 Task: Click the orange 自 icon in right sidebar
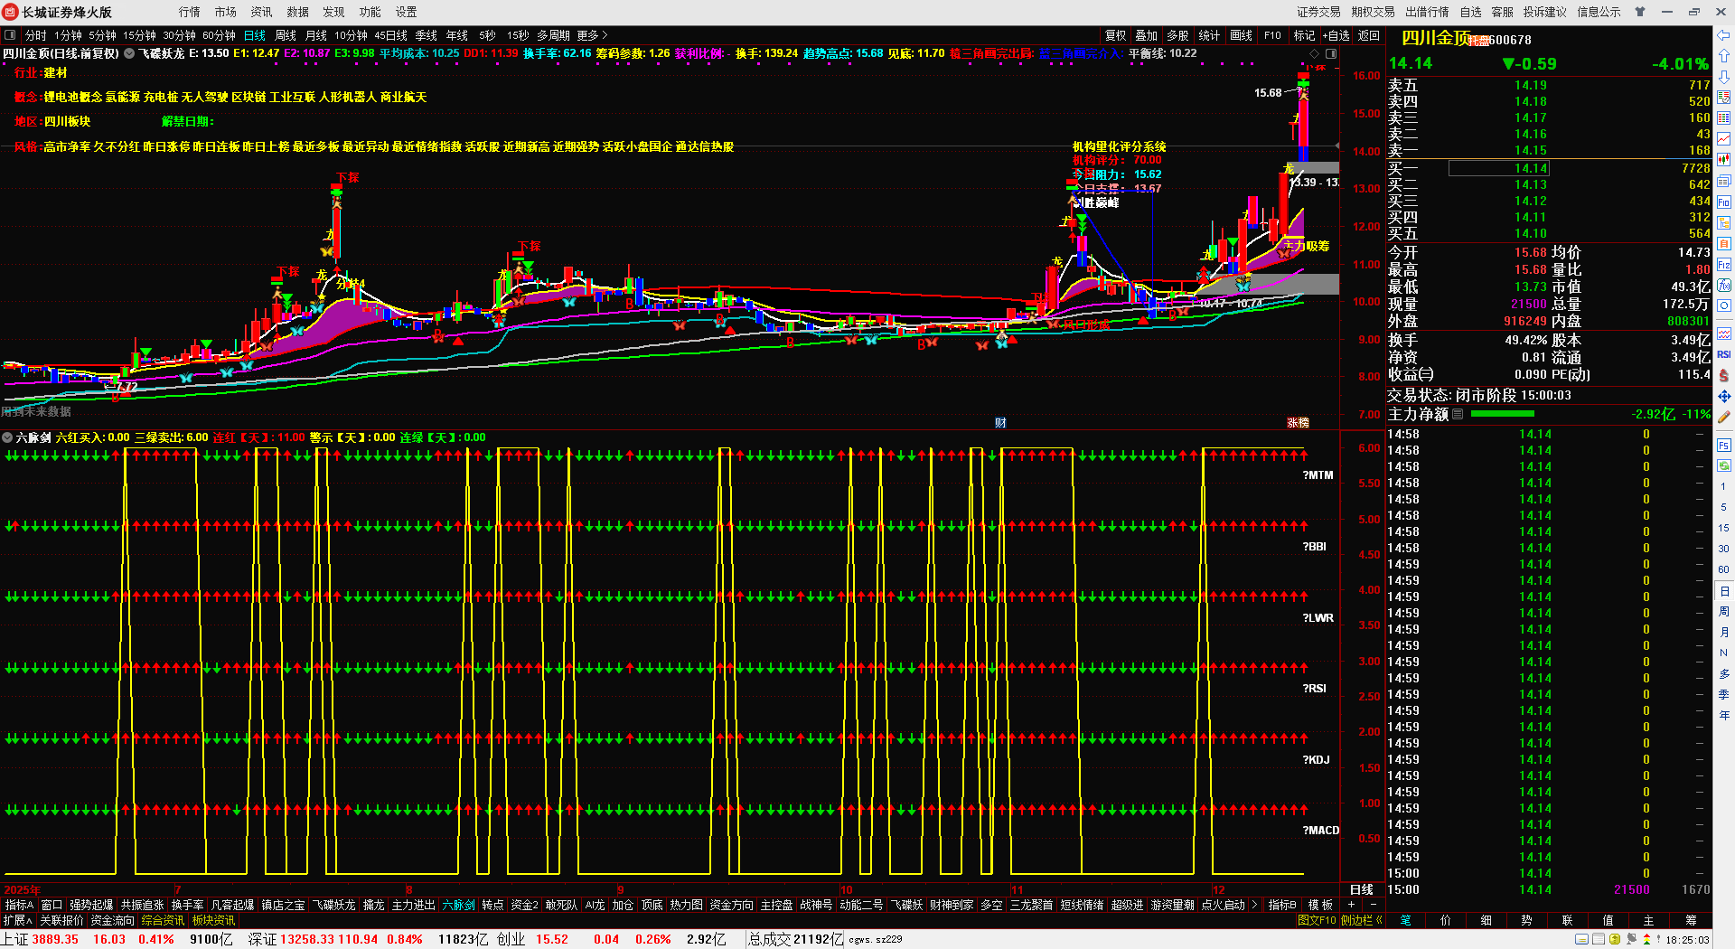click(x=1724, y=244)
